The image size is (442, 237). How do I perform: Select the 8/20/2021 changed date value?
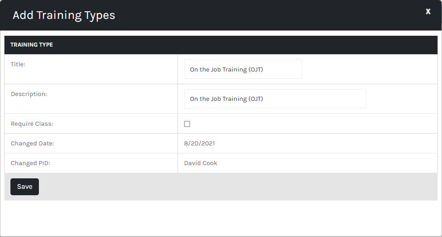click(x=199, y=143)
